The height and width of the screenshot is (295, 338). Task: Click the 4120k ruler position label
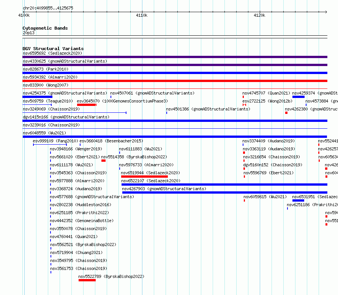click(x=259, y=15)
